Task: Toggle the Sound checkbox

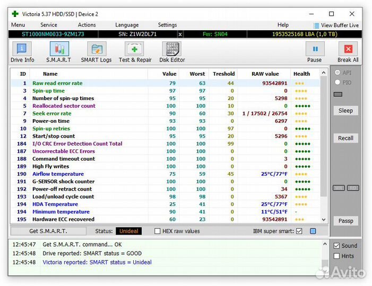Action: point(336,246)
